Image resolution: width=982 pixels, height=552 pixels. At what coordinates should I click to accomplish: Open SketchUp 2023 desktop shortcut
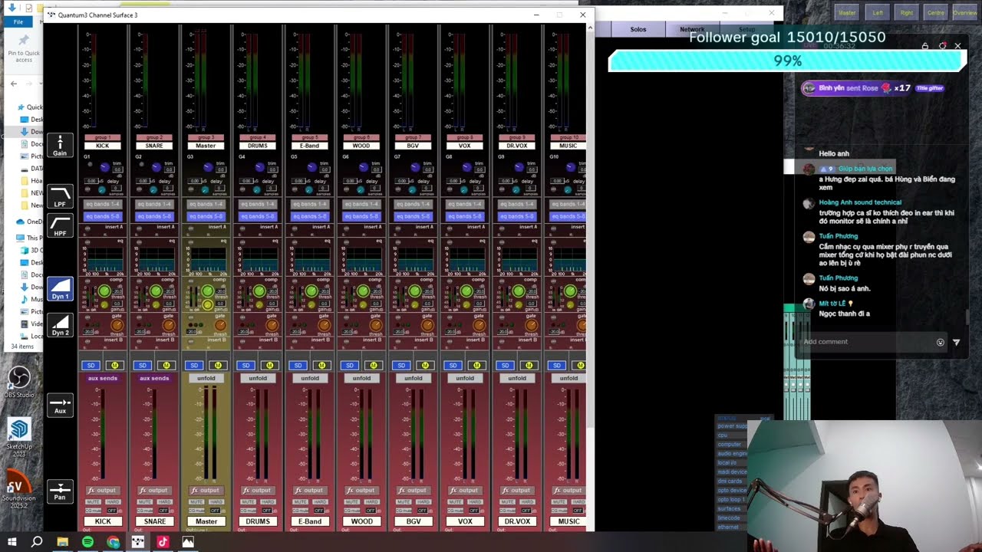(19, 435)
